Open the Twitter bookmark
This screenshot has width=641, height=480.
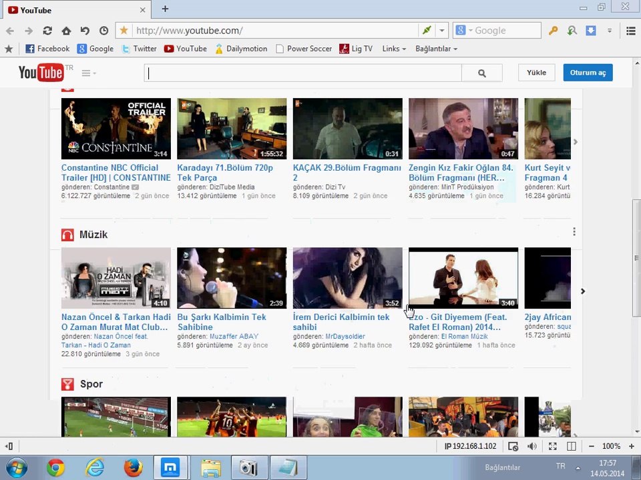pos(139,49)
